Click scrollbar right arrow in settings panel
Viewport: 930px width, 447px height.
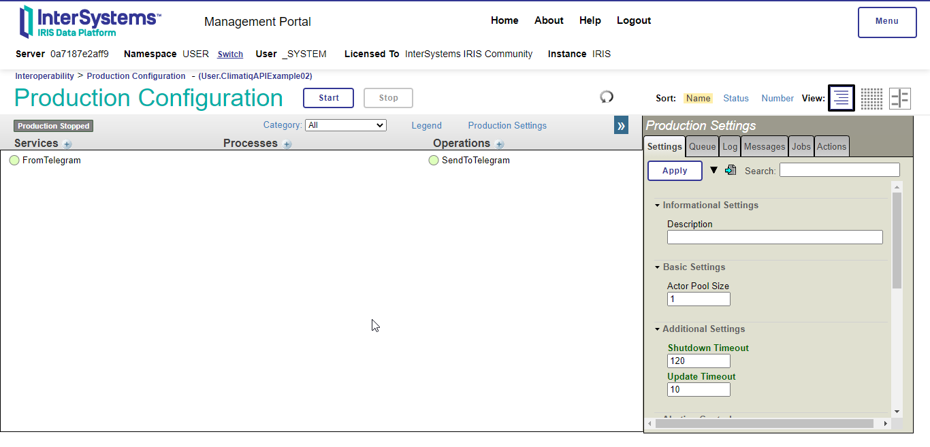coord(885,423)
